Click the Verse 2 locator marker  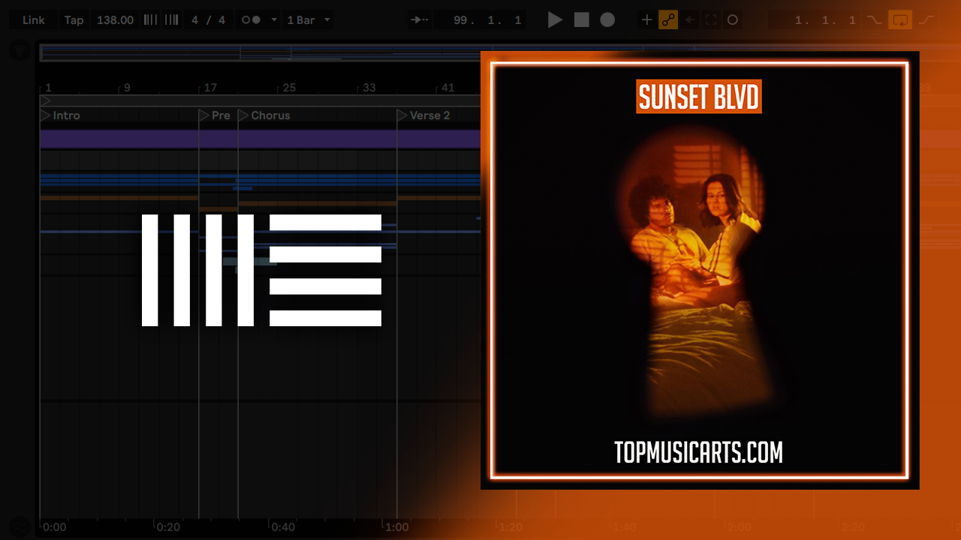click(402, 115)
